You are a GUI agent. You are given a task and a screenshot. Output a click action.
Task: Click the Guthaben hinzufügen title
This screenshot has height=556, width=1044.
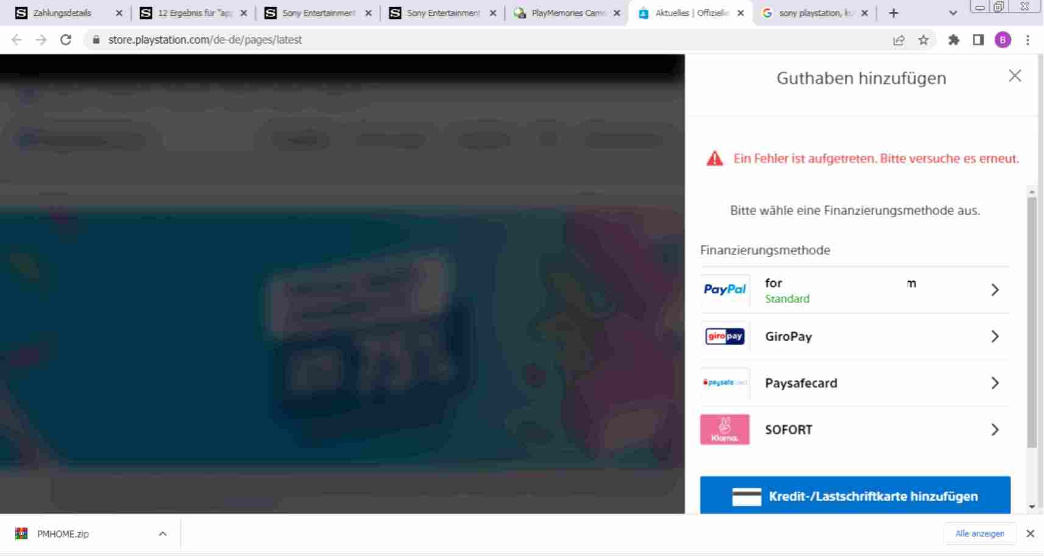861,78
